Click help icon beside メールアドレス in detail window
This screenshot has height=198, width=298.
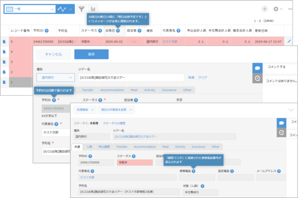tap(279, 171)
